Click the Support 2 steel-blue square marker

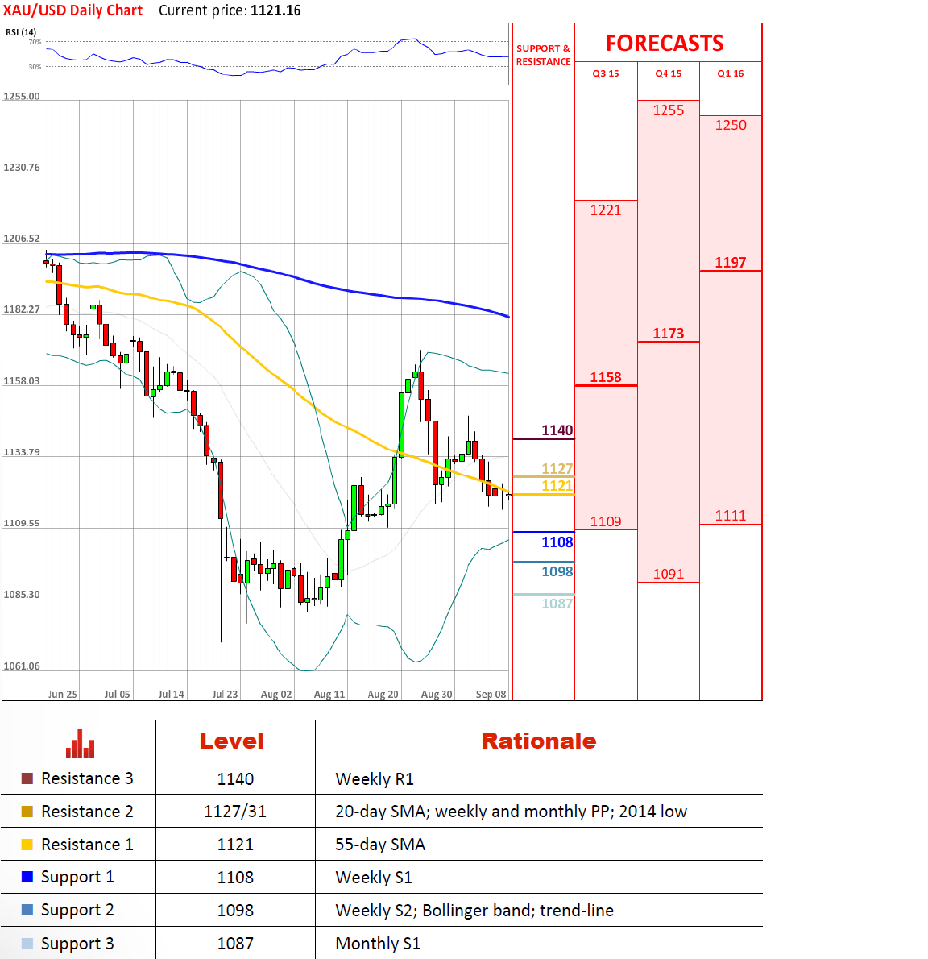click(27, 910)
